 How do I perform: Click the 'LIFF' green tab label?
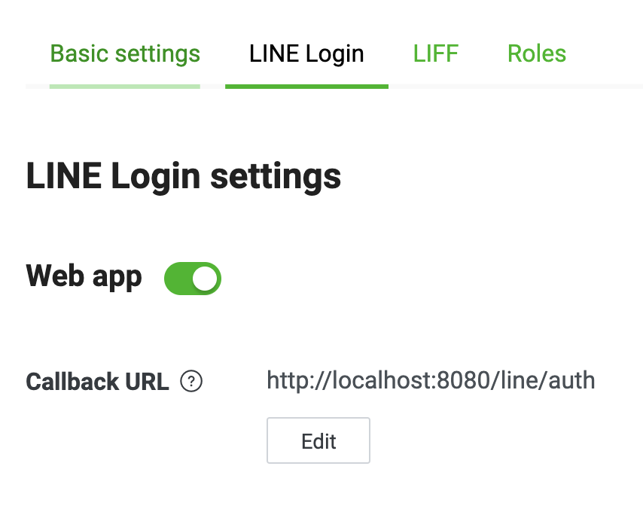pyautogui.click(x=435, y=53)
